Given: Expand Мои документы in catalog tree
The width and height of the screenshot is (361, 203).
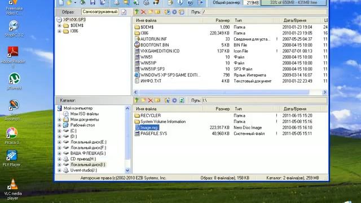Looking at the screenshot, I should (59, 120).
